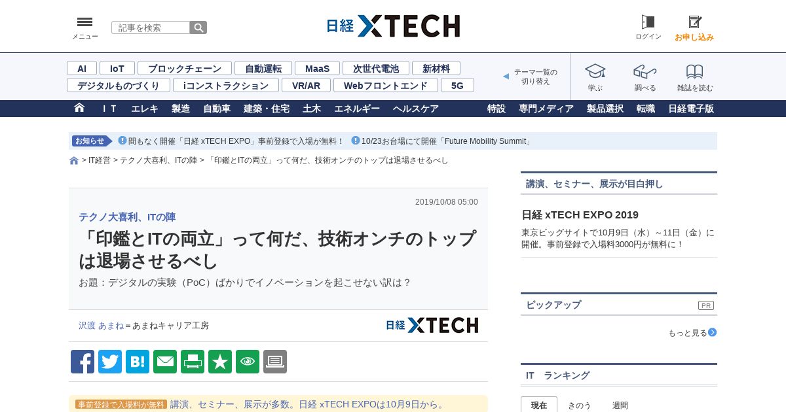This screenshot has width=786, height=412.
Task: Open the テクノ大喜利、ITの陣 series heading link
Action: tap(127, 217)
